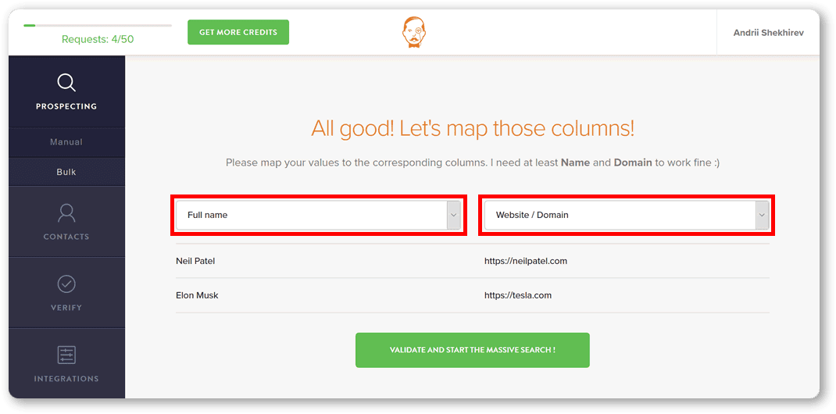Screen dimensions: 836x414
Task: Open the Website / Domain column dropdown
Action: (x=620, y=215)
